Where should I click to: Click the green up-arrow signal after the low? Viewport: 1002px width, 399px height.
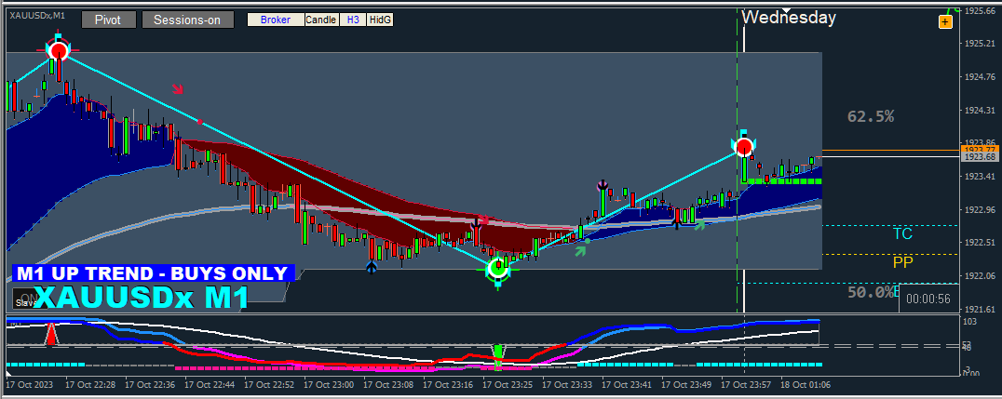pos(580,250)
